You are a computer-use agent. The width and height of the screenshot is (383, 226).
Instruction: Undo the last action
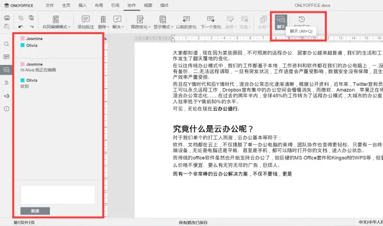tap(21, 27)
